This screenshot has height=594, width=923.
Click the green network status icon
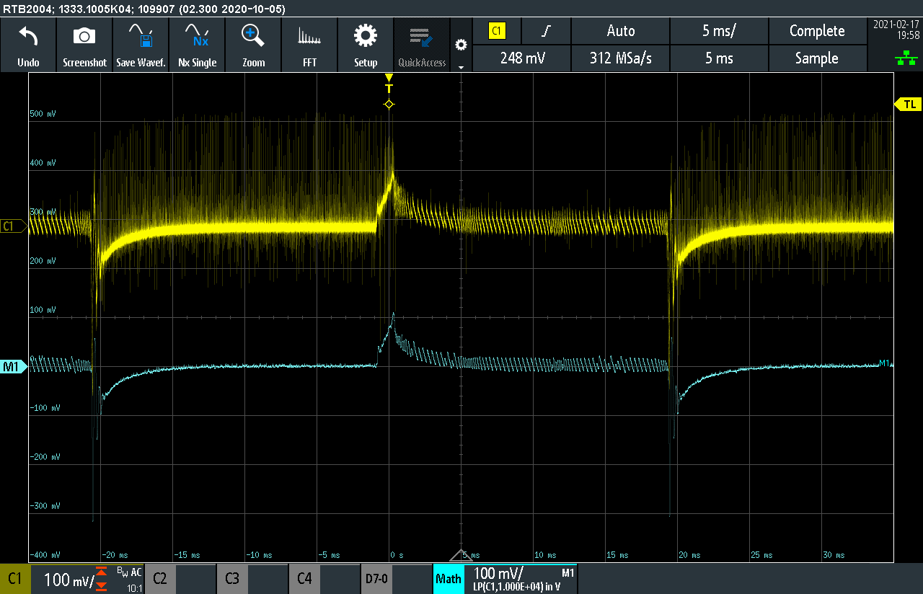tap(906, 58)
